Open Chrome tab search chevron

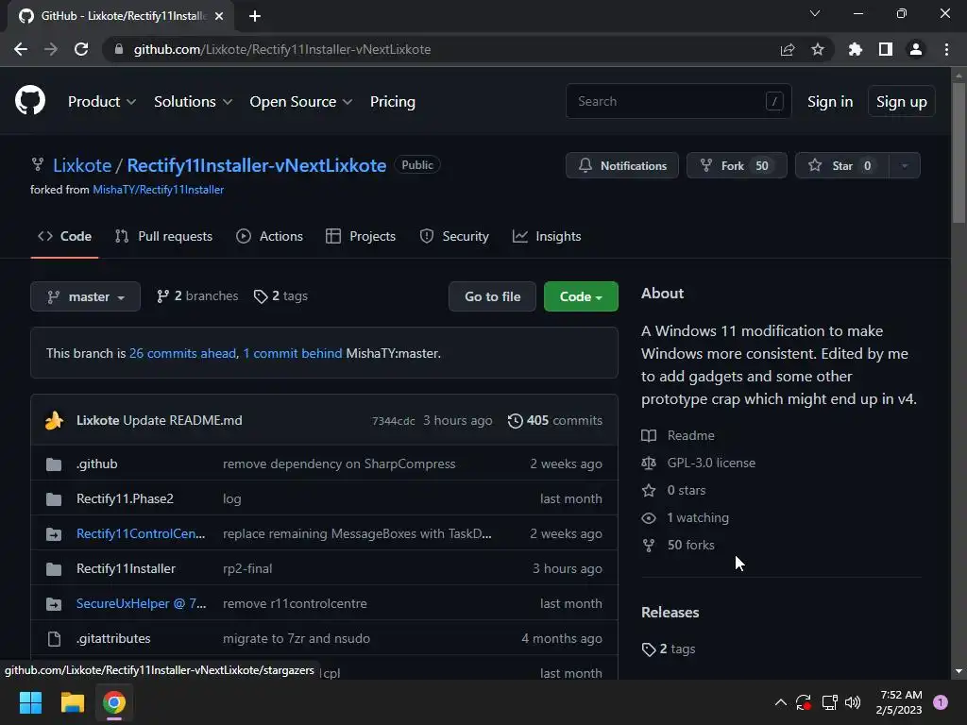(x=815, y=13)
